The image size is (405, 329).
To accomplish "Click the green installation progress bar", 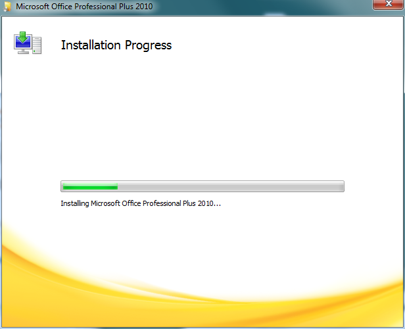I will 202,186.
